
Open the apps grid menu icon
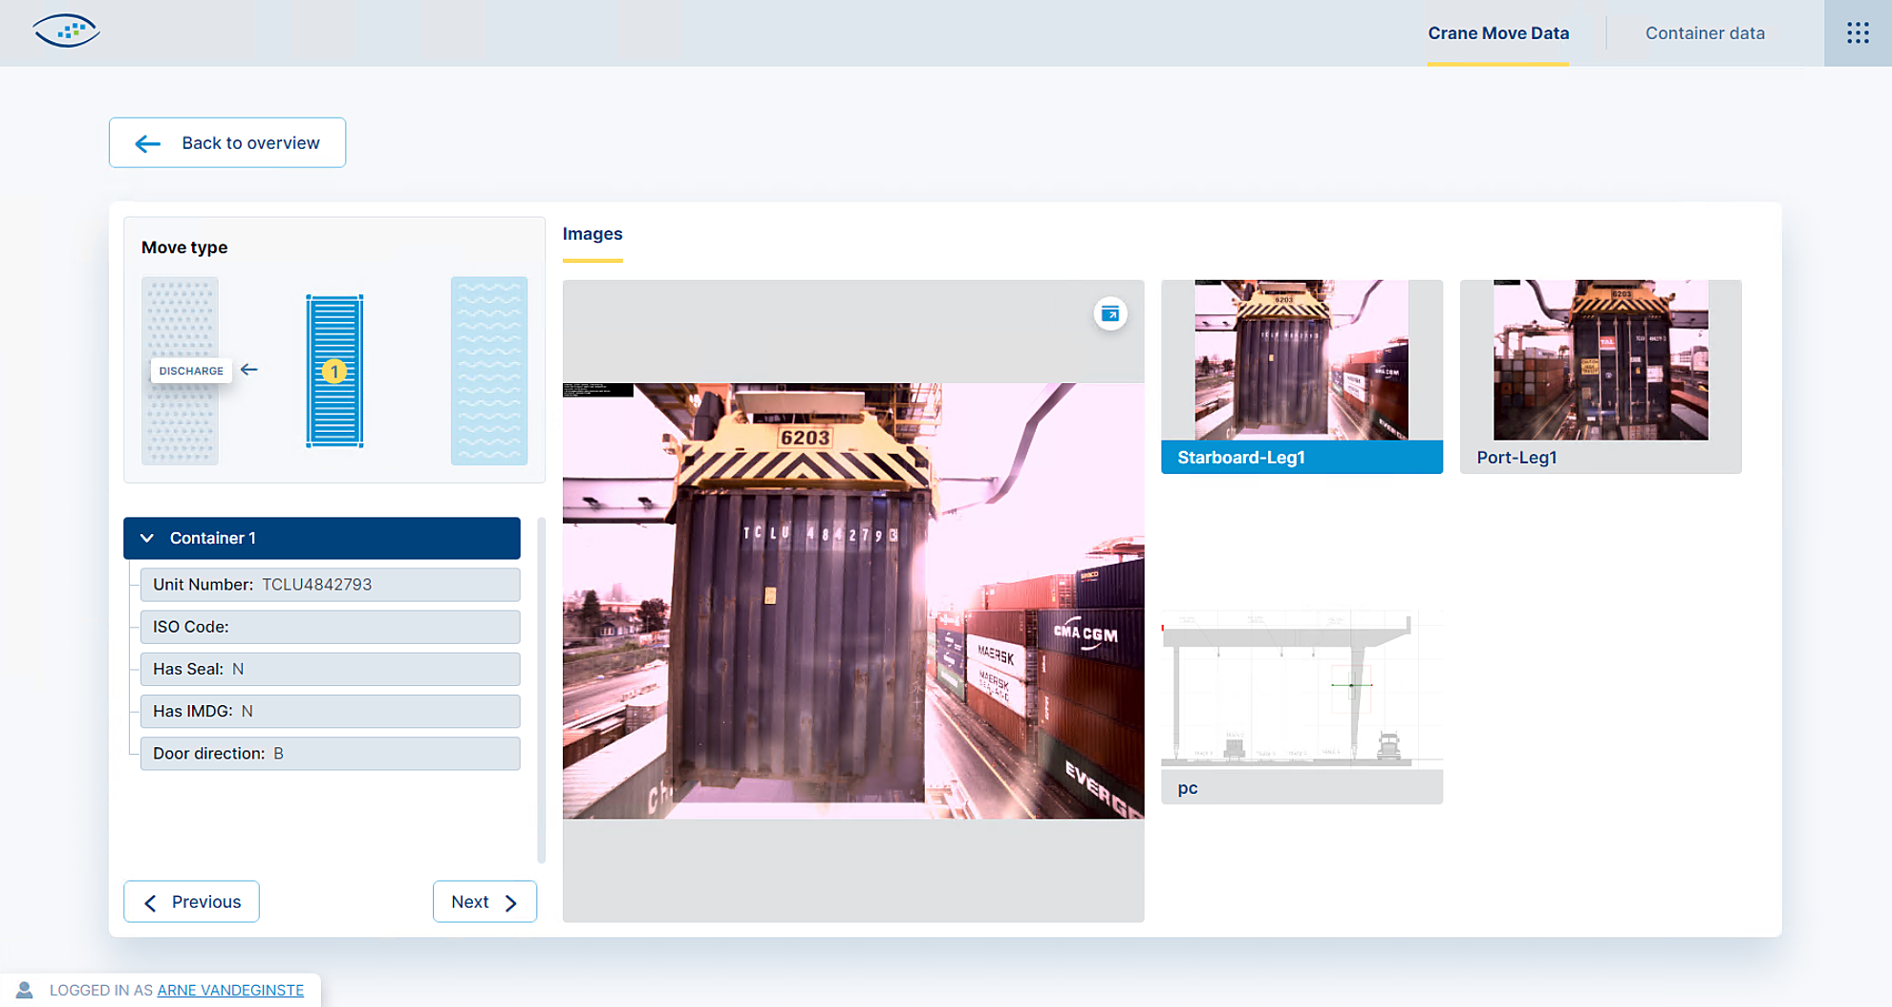pos(1857,33)
